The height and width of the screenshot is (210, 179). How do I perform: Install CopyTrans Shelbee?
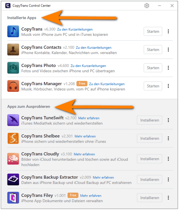coord(149,138)
